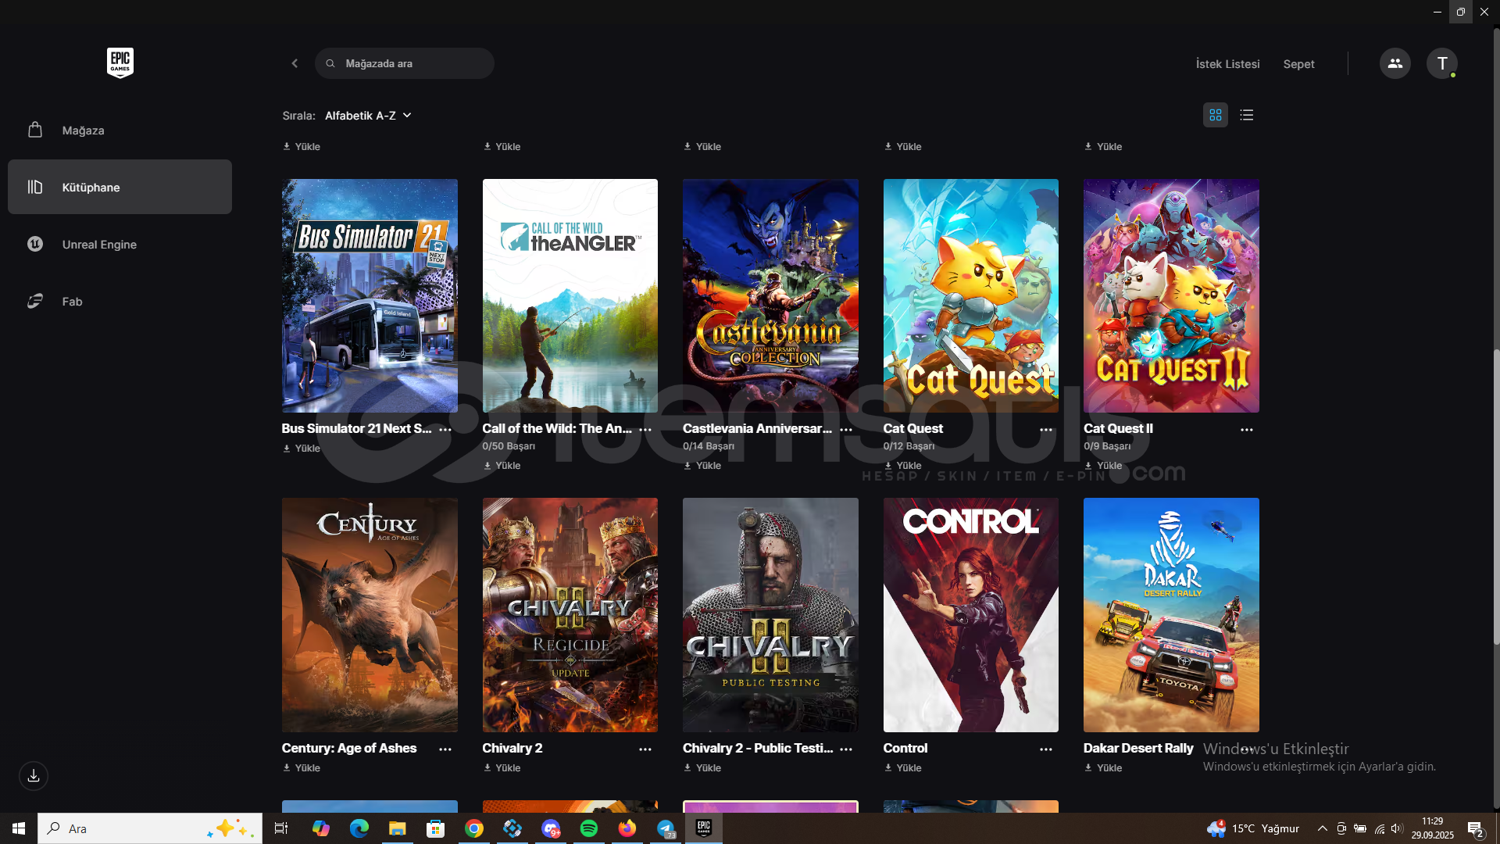The image size is (1500, 844).
Task: Open the Fab section
Action: coord(120,301)
